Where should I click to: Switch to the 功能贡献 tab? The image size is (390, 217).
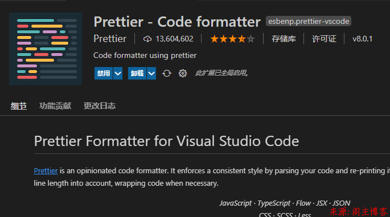point(55,106)
